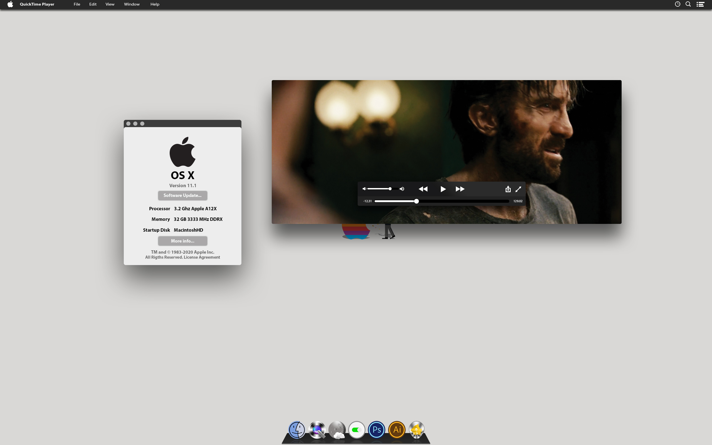Open Photoshop from the Dock
This screenshot has width=712, height=445.
point(376,430)
